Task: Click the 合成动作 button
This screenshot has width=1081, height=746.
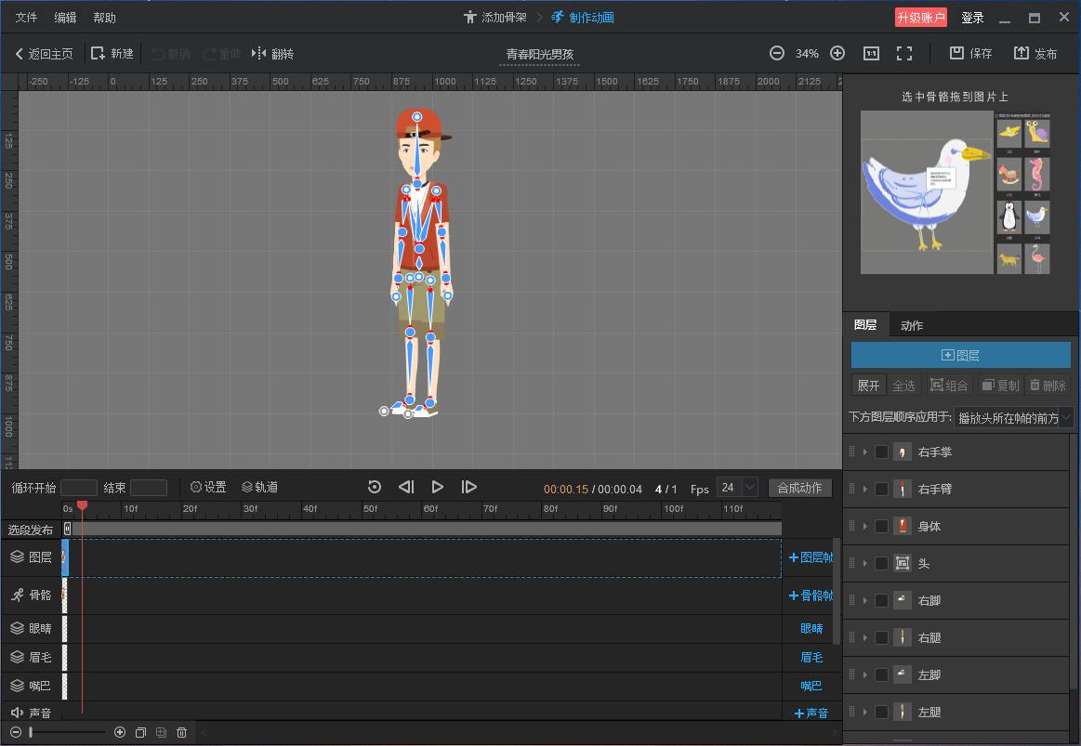Action: pyautogui.click(x=799, y=486)
